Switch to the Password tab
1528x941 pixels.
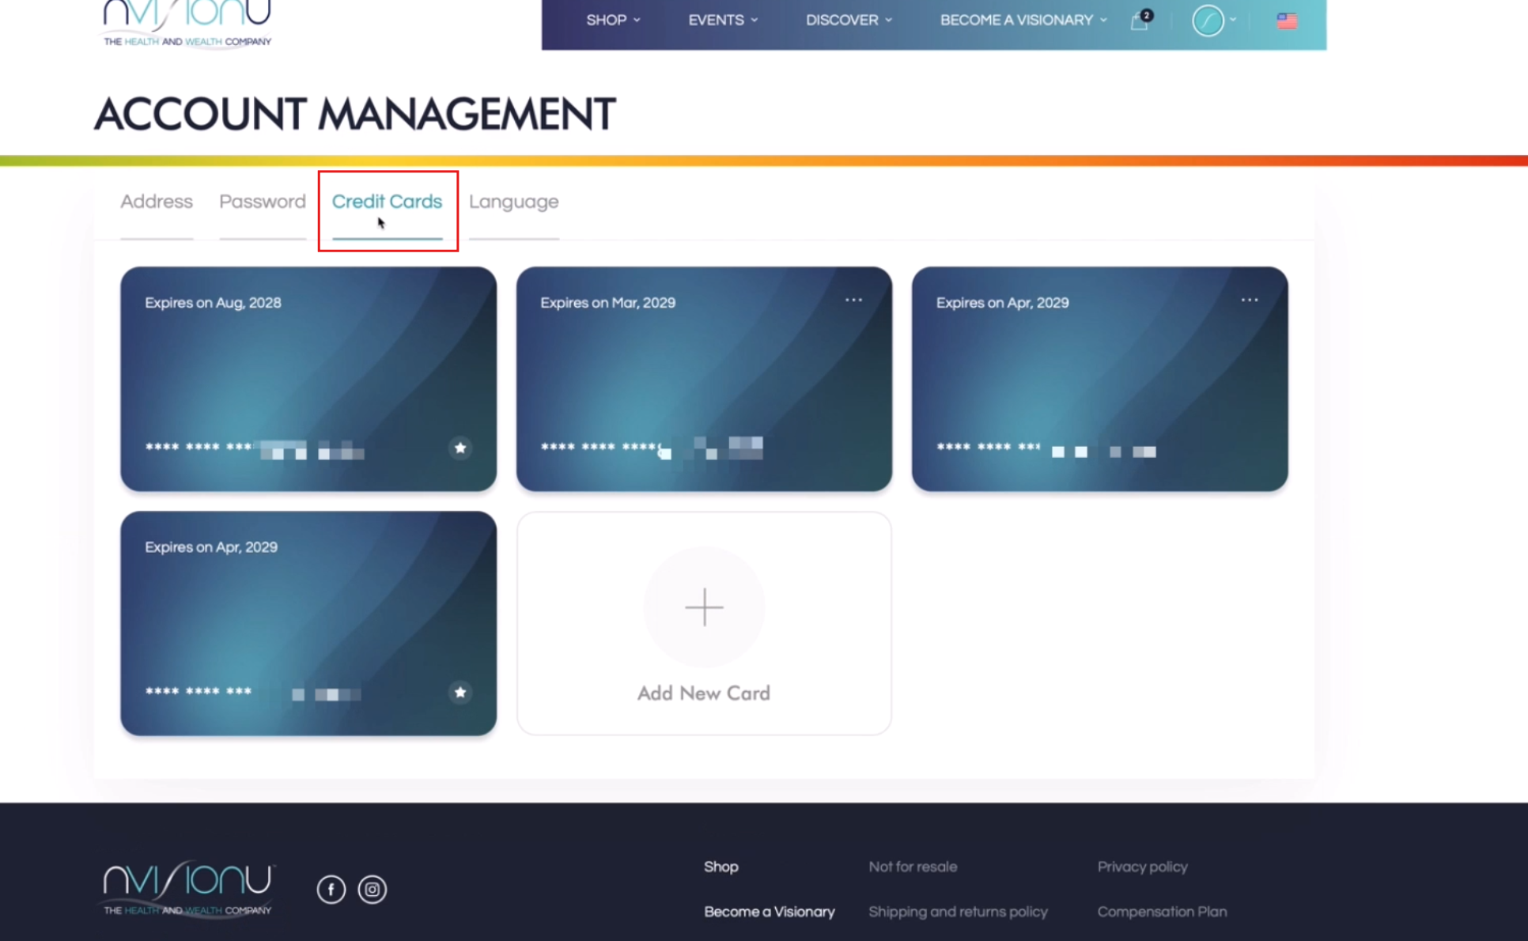point(263,202)
